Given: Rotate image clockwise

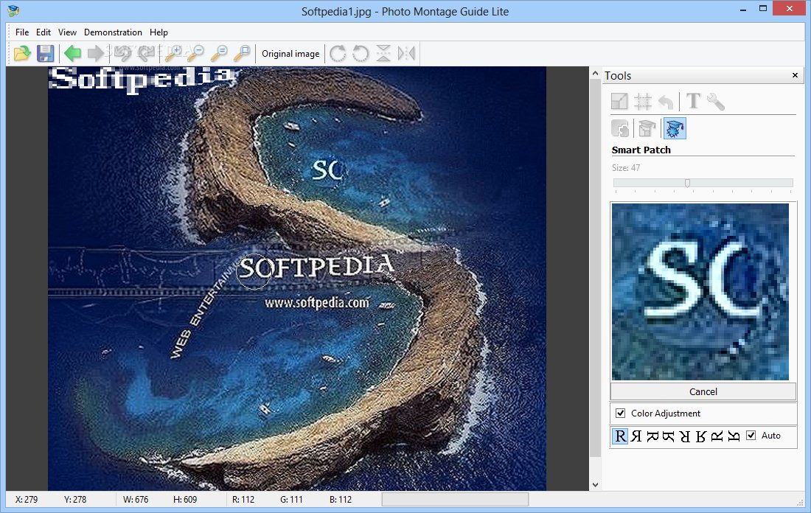Looking at the screenshot, I should pyautogui.click(x=338, y=53).
